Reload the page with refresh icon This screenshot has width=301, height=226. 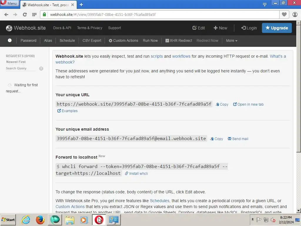tap(25, 15)
